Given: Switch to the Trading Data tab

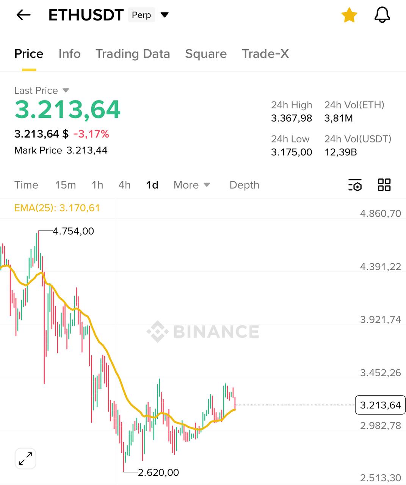Looking at the screenshot, I should pyautogui.click(x=133, y=54).
